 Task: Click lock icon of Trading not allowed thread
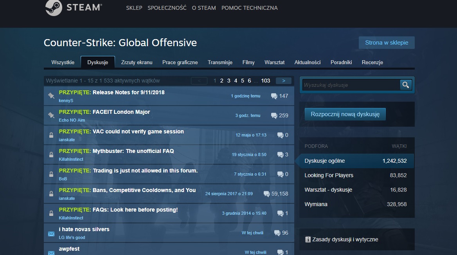pyautogui.click(x=51, y=174)
